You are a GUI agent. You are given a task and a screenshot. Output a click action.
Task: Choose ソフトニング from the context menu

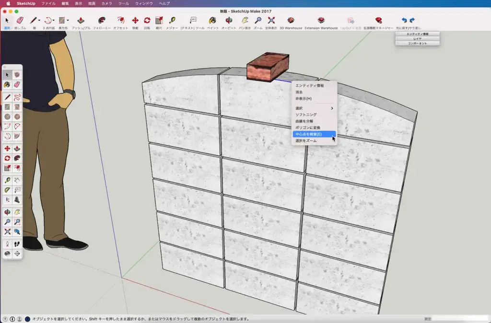(314, 115)
